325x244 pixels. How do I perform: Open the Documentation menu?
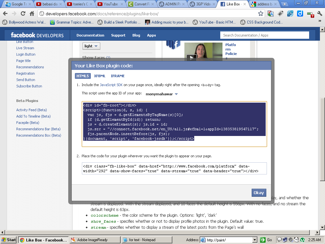(90, 35)
